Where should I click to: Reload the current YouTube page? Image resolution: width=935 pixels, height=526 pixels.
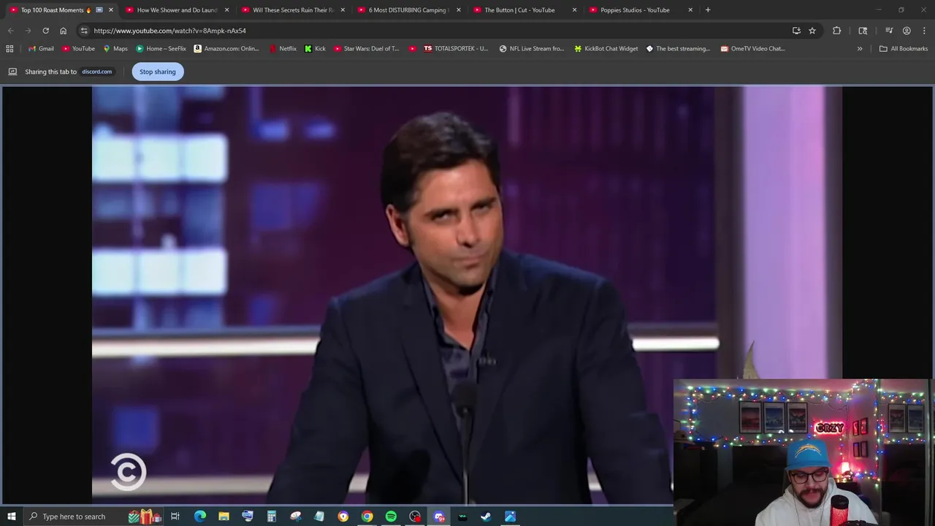pos(45,31)
